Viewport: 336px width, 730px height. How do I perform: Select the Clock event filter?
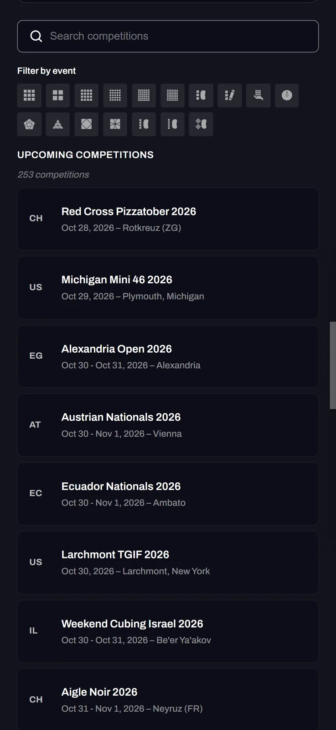point(287,95)
